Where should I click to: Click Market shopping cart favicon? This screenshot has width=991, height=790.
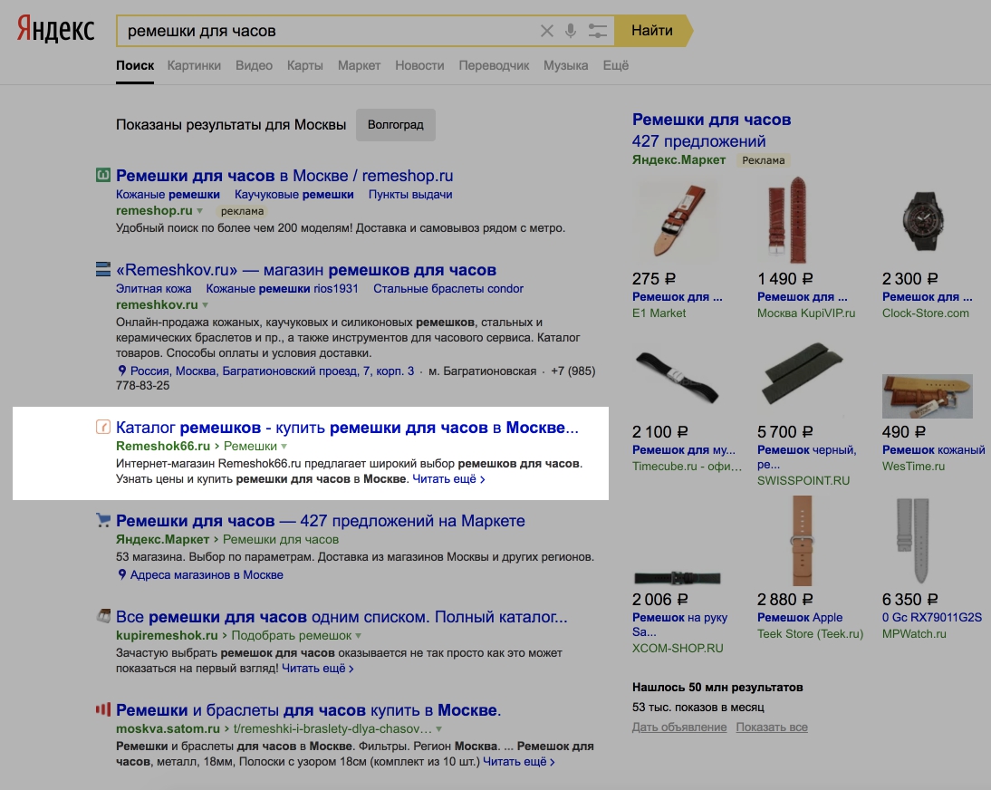(103, 520)
